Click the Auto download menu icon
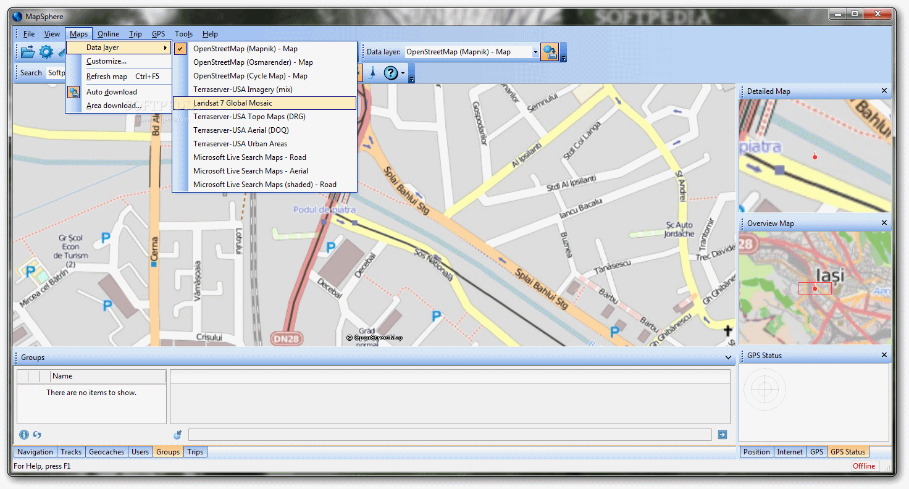909x489 pixels. click(x=74, y=92)
